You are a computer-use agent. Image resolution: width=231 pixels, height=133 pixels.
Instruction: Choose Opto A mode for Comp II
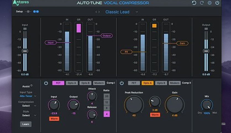(148, 83)
